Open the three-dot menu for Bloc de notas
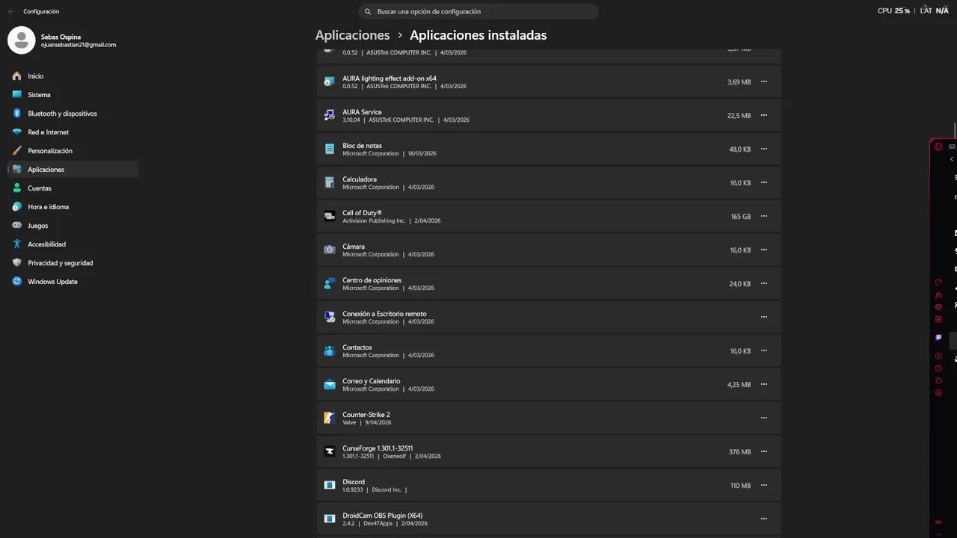957x538 pixels. [x=763, y=149]
